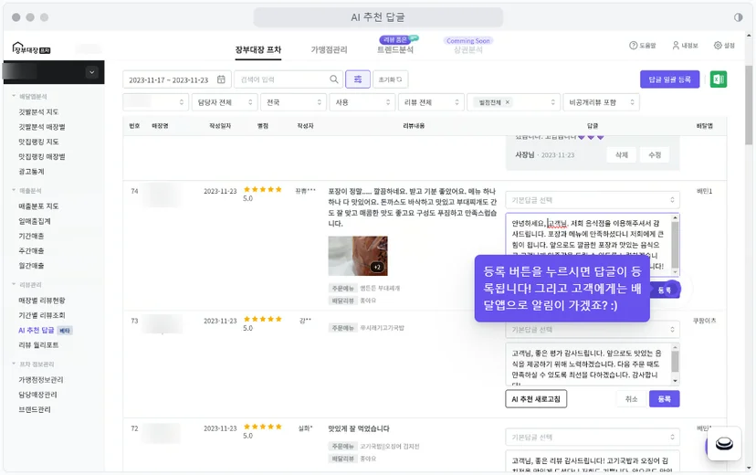This screenshot has width=756, height=475.
Task: Open 기간별 리뷰조회 in sidebar
Action: [42, 315]
